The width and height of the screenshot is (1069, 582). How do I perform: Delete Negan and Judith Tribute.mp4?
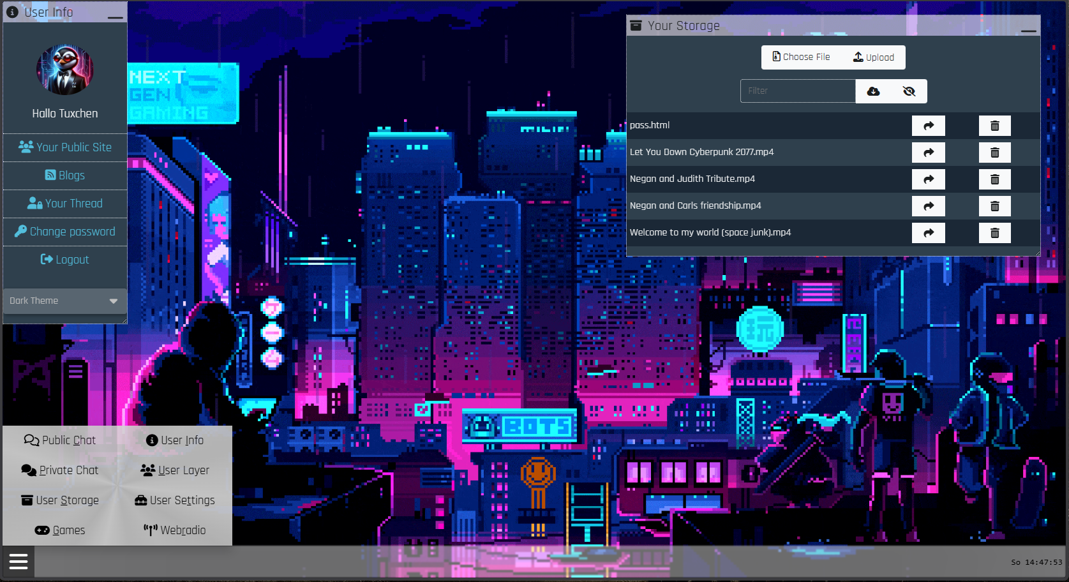point(994,179)
